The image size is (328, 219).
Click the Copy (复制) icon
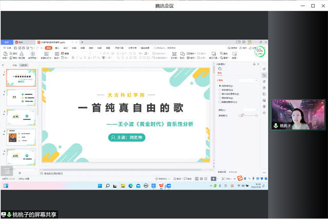pyautogui.click(x=11, y=58)
